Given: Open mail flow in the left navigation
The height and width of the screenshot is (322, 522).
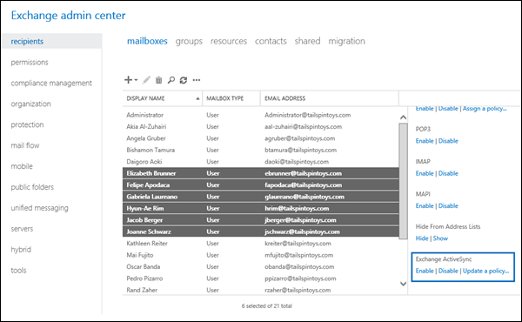Looking at the screenshot, I should click(25, 145).
